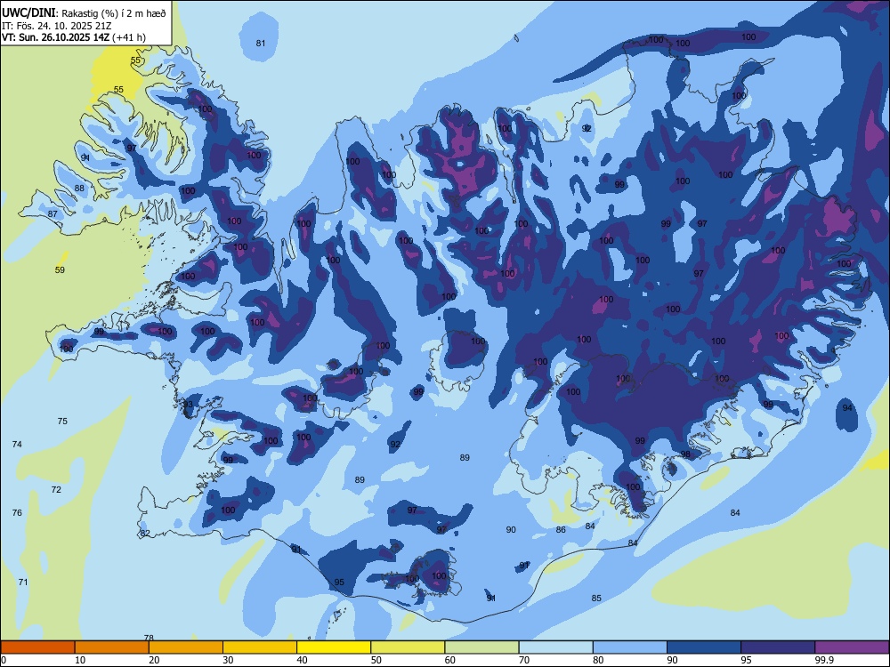Click the navy 95–99.9 legend swatch

click(x=778, y=647)
